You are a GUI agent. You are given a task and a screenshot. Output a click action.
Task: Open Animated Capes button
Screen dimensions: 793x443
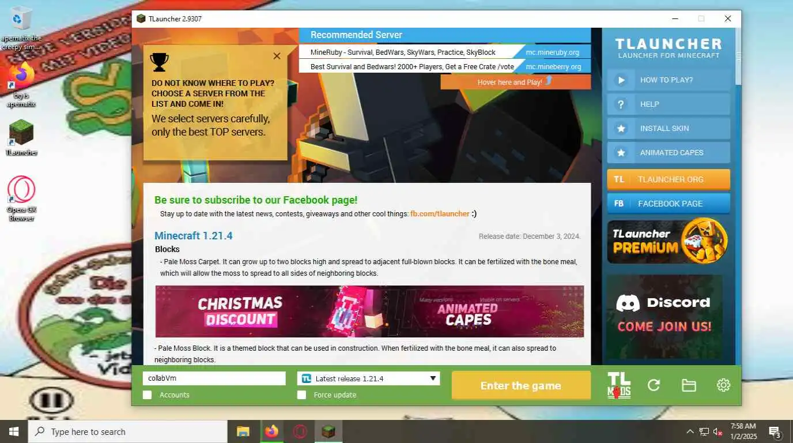pyautogui.click(x=669, y=153)
